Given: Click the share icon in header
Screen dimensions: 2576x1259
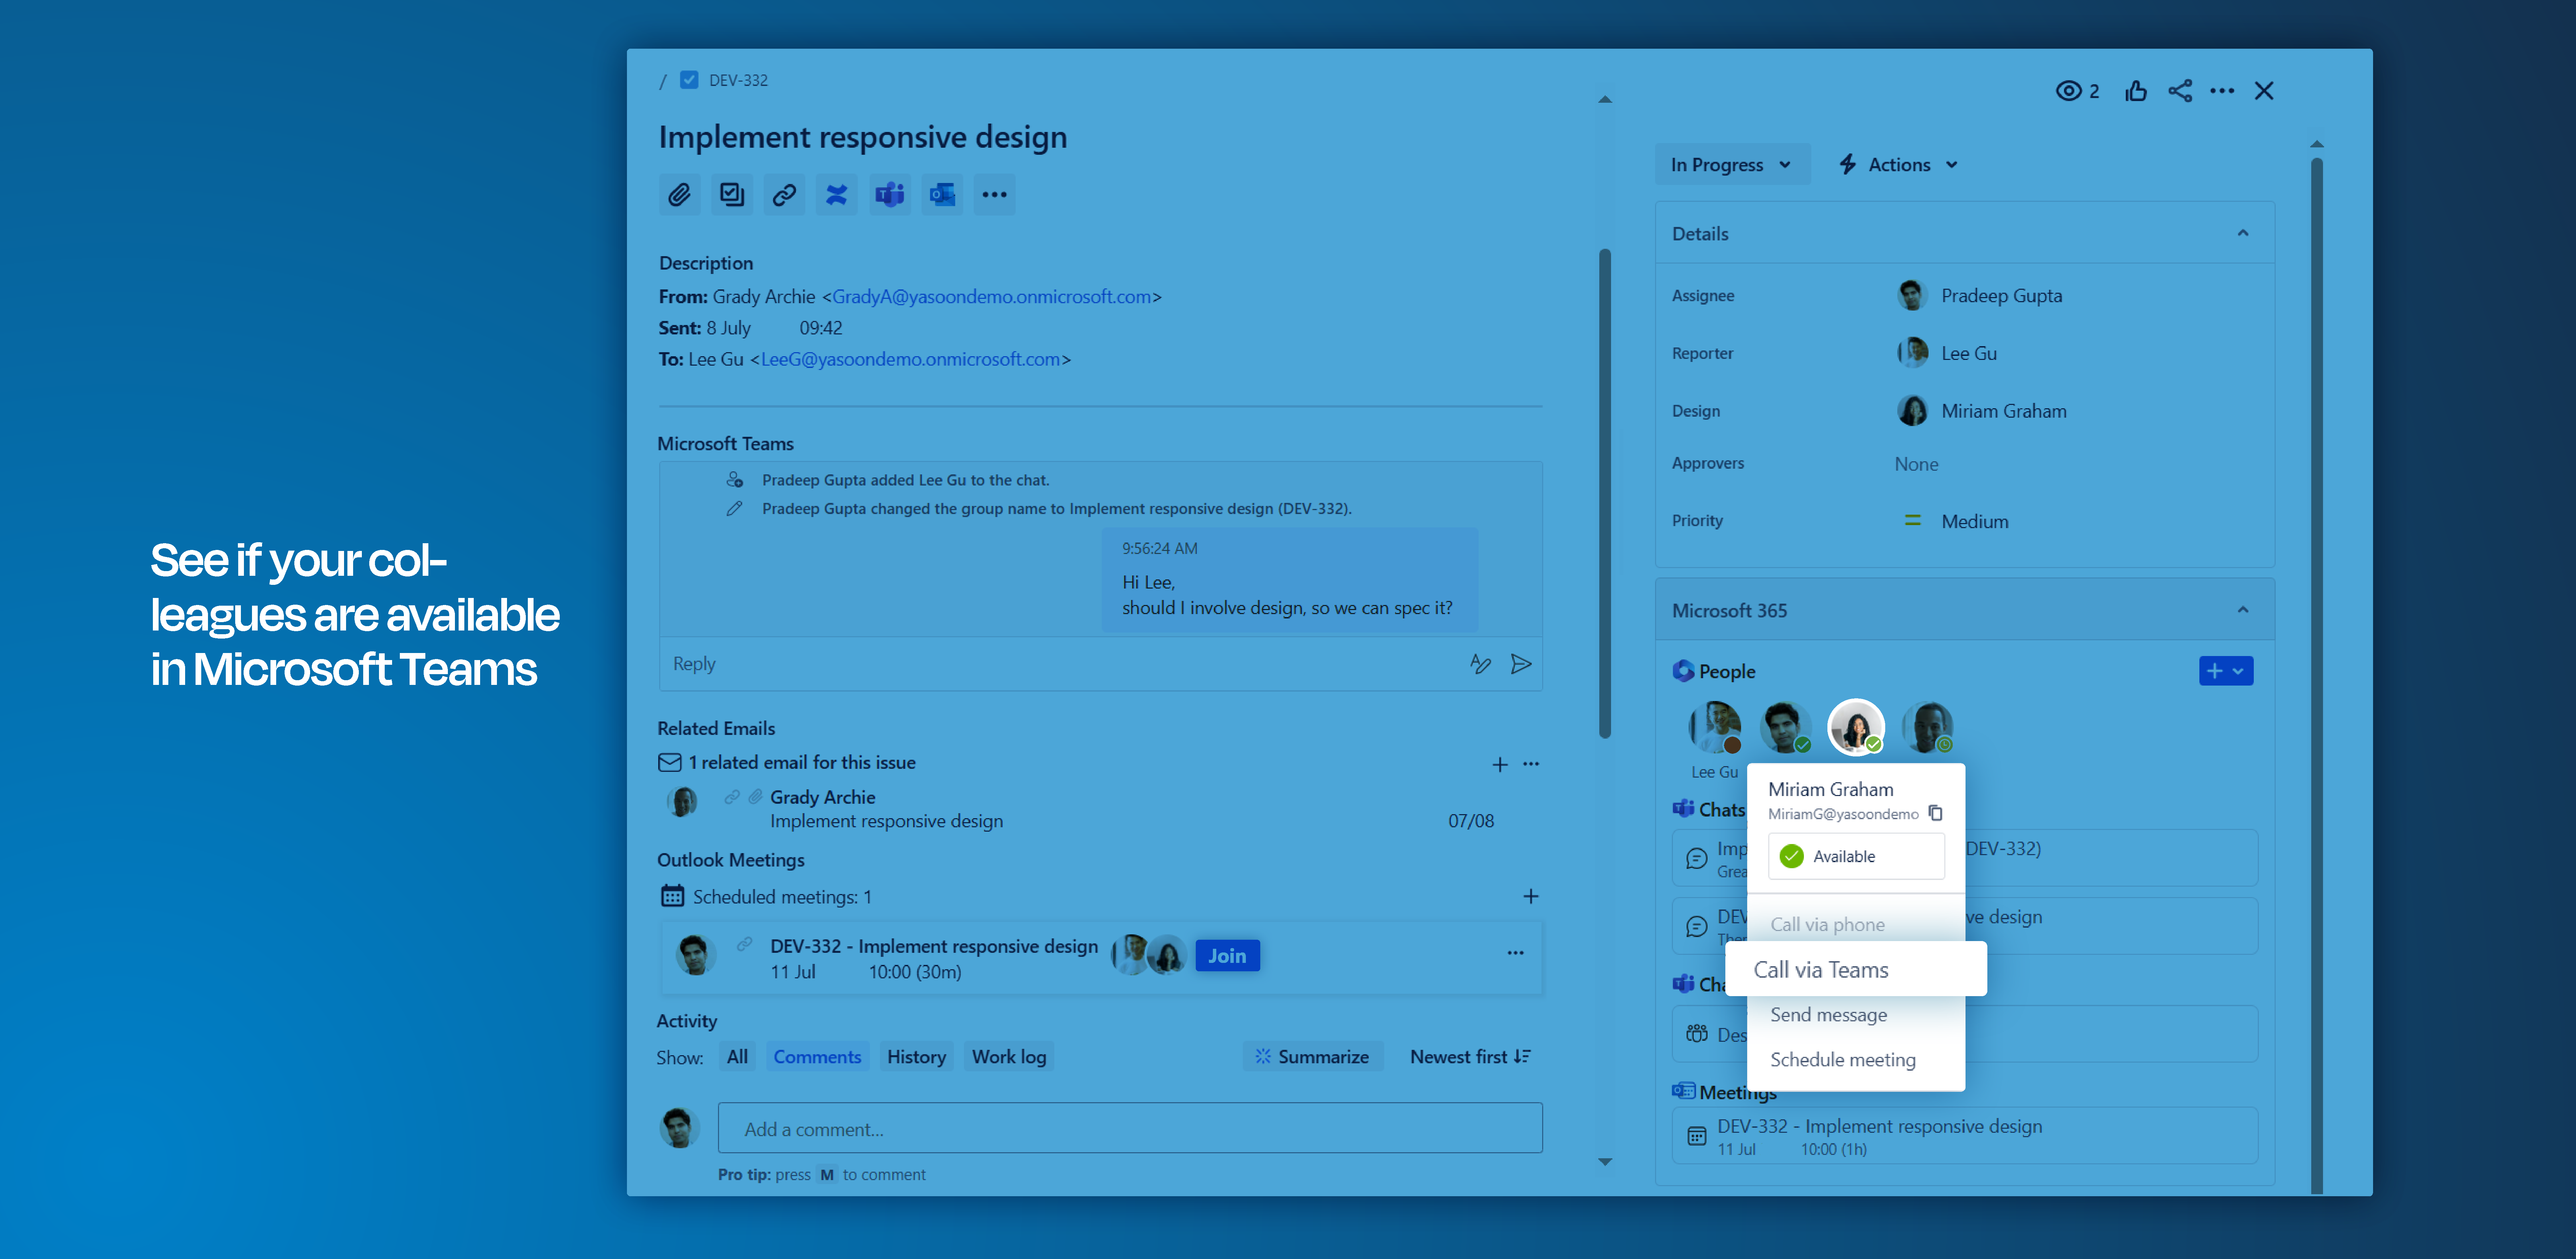Looking at the screenshot, I should [2180, 91].
